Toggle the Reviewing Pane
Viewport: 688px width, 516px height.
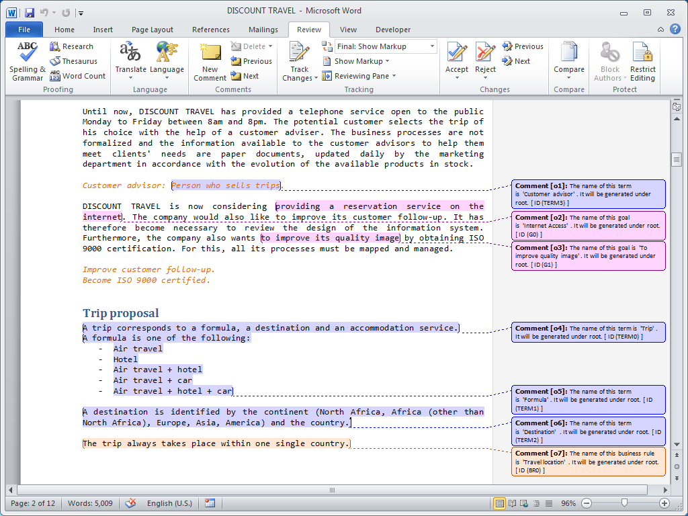(356, 76)
